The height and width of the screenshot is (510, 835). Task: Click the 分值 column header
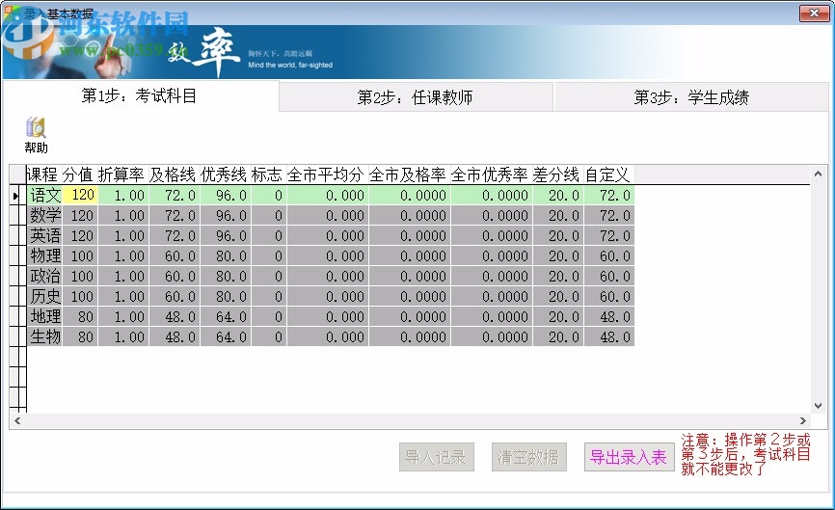pos(79,174)
